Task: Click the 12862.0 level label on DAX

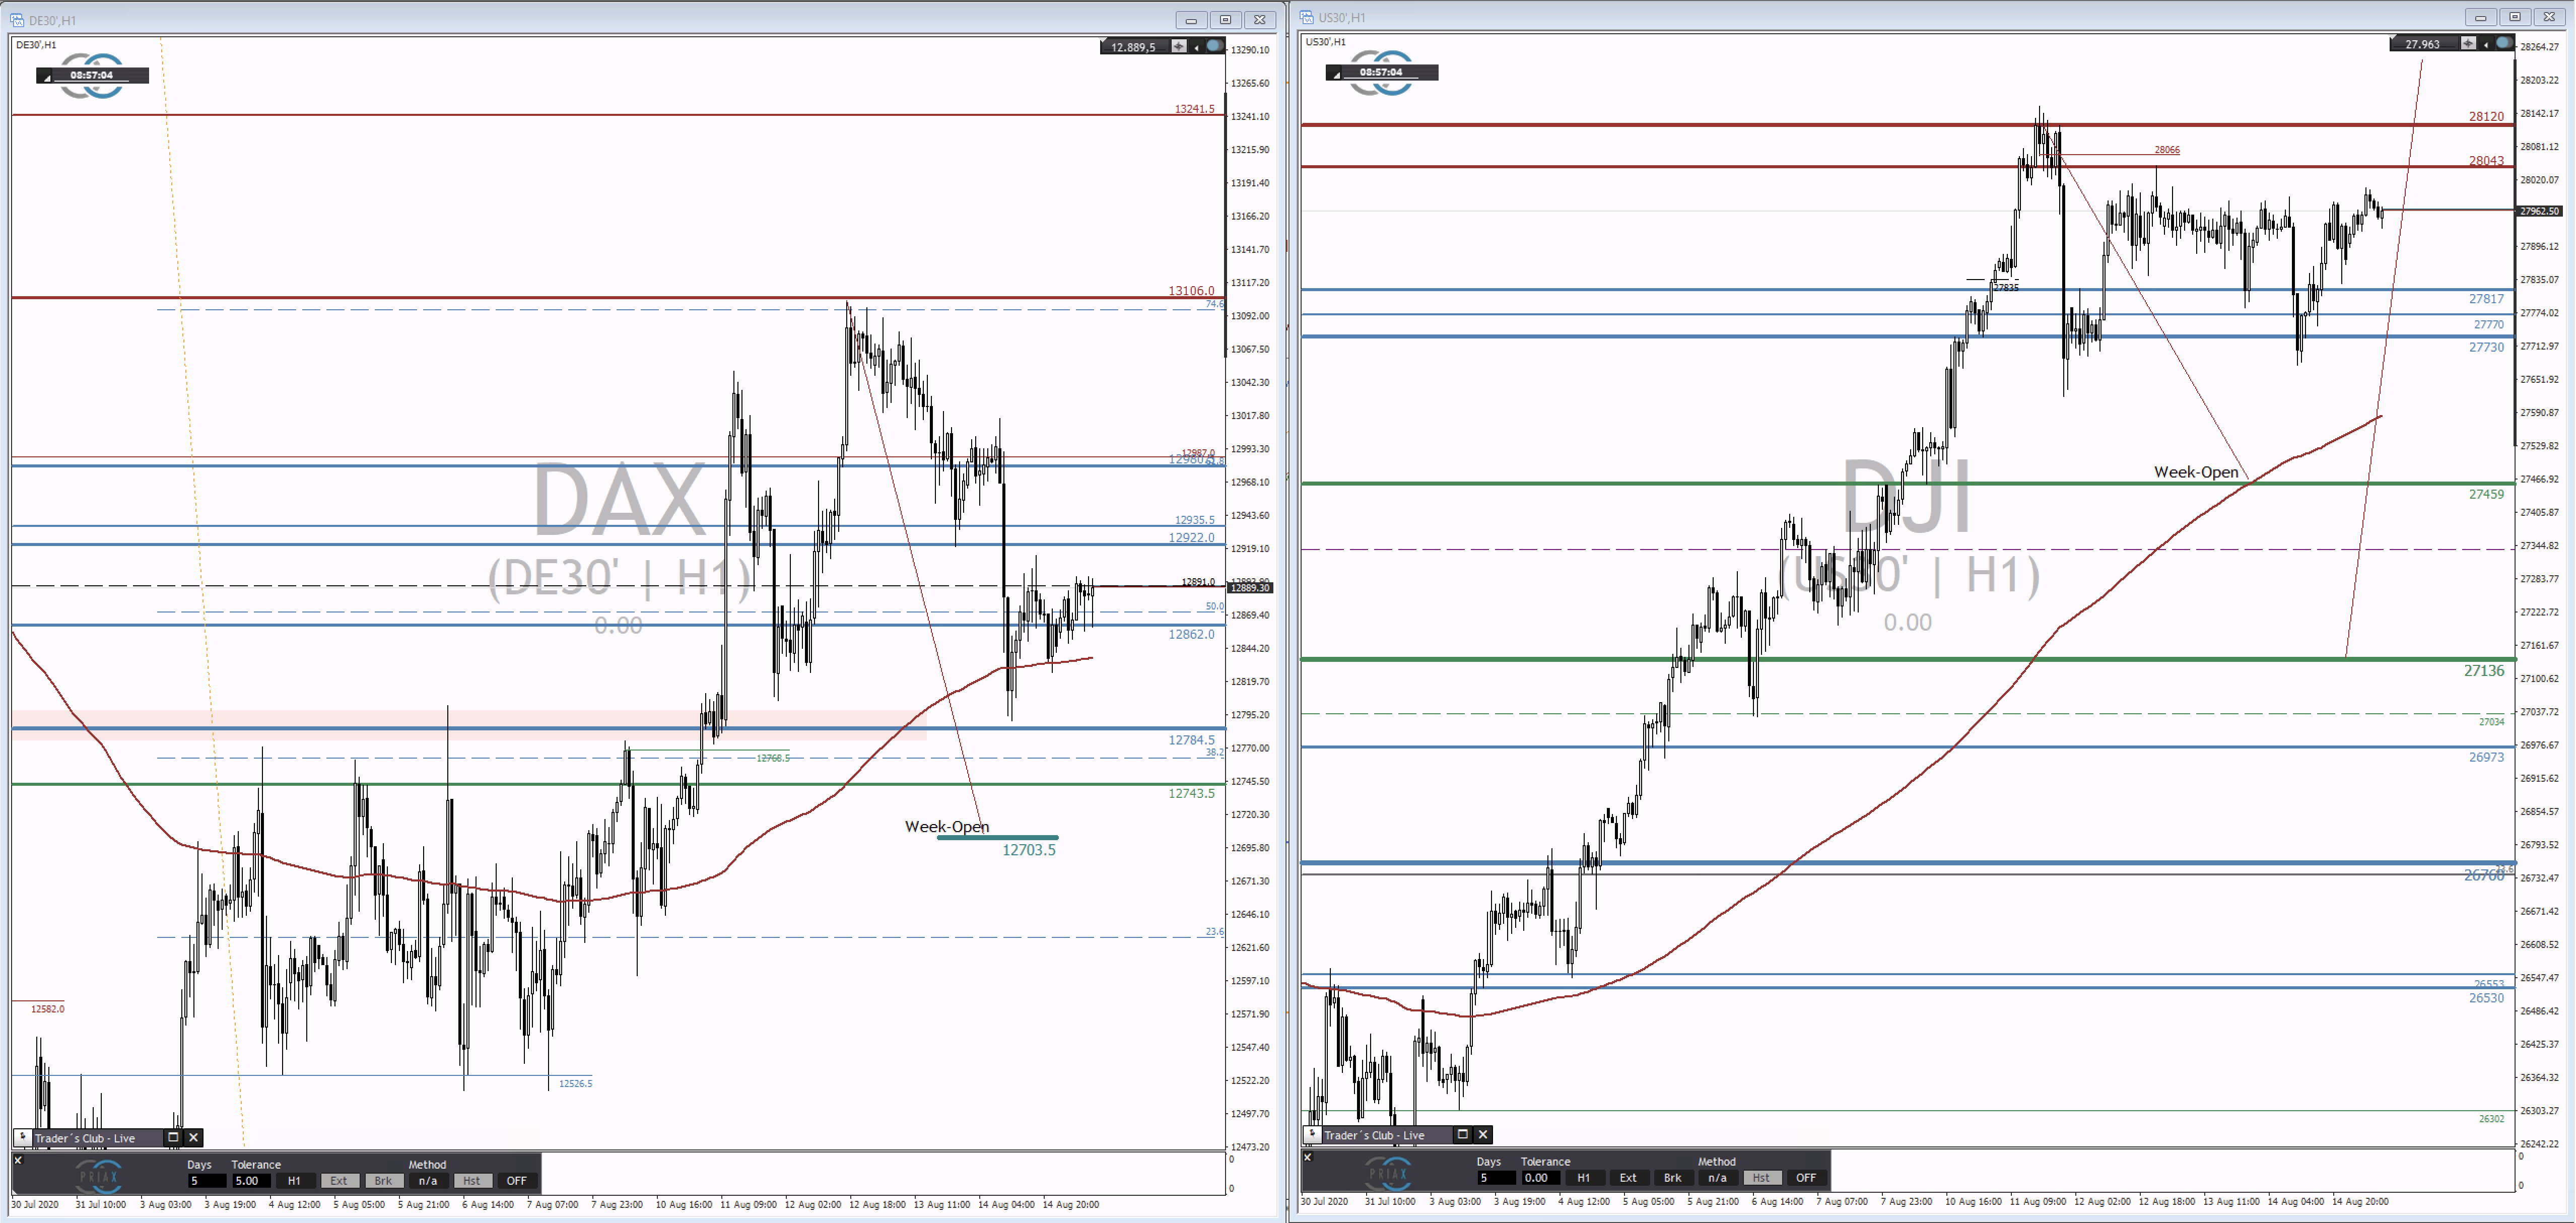Action: [1192, 635]
